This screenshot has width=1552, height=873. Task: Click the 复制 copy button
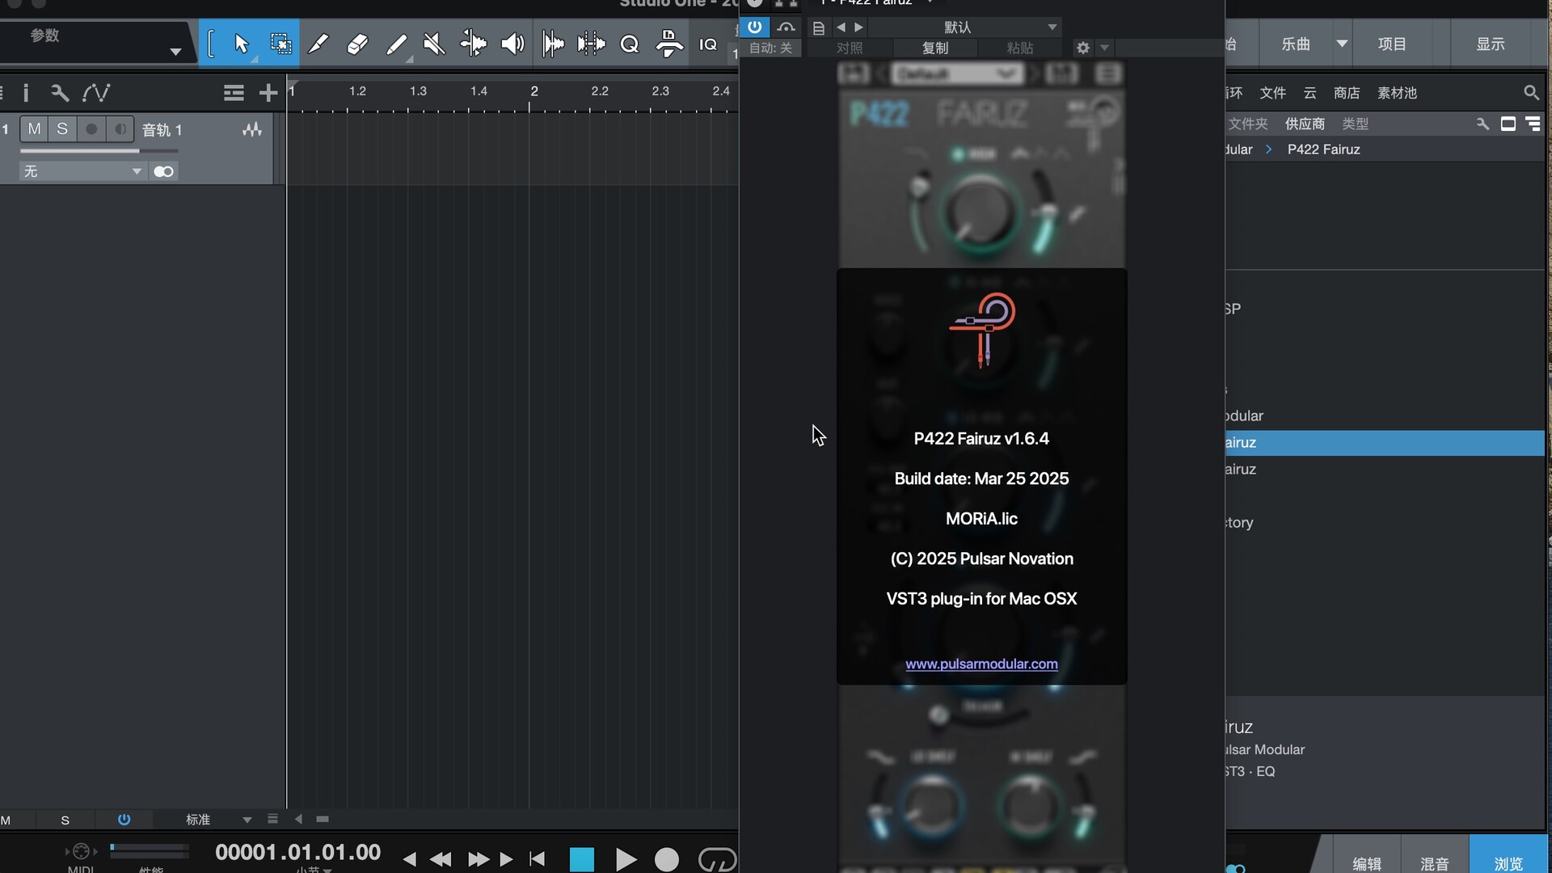click(935, 48)
